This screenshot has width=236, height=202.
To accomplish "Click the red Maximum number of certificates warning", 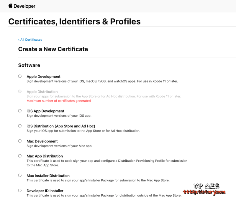I will click(59, 101).
